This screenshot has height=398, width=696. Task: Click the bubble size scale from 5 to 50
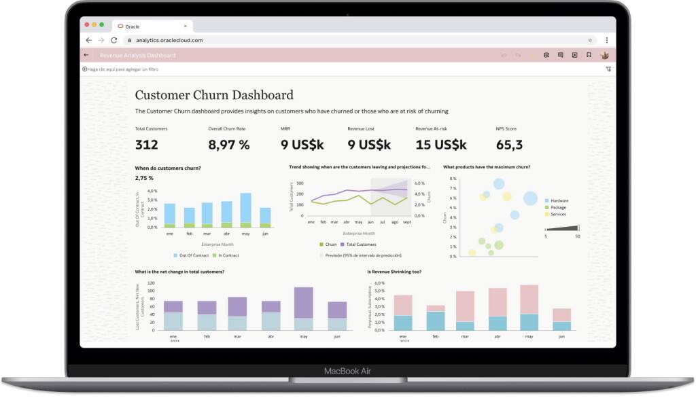tap(561, 231)
